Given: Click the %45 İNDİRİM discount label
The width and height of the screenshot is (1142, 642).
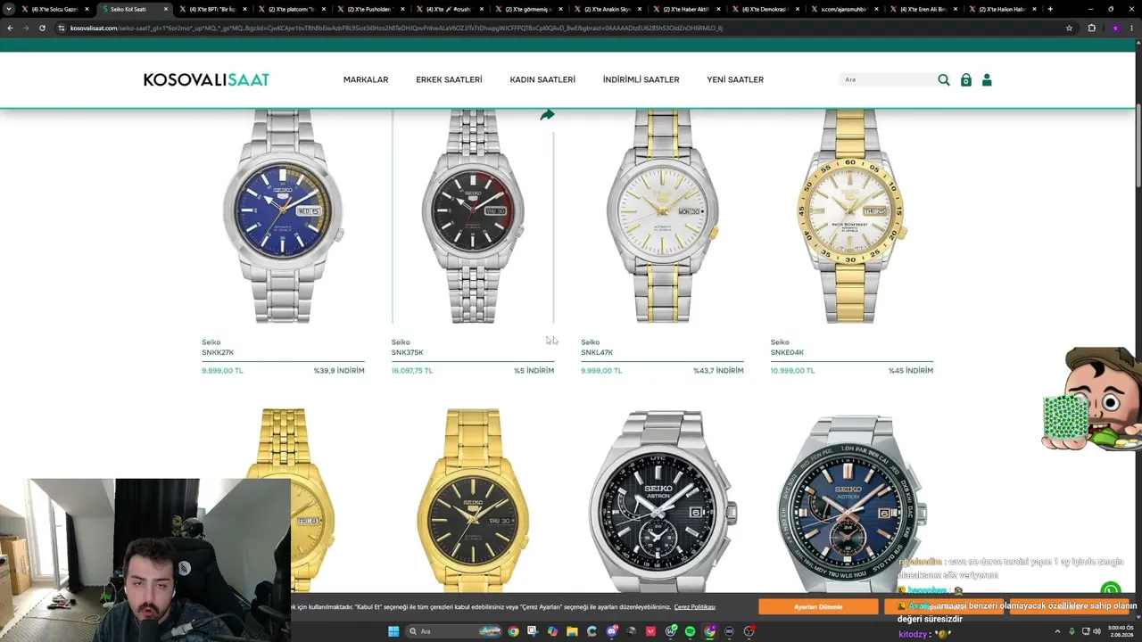Looking at the screenshot, I should click(x=911, y=371).
